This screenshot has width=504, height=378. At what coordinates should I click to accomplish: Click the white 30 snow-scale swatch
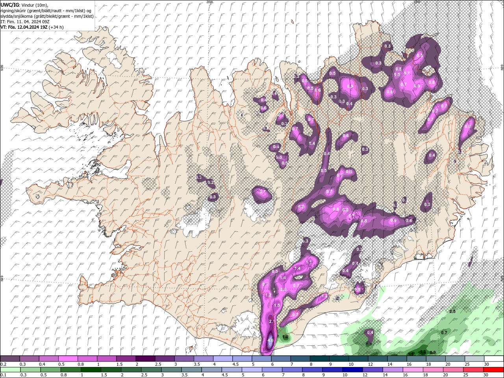tap(493, 358)
